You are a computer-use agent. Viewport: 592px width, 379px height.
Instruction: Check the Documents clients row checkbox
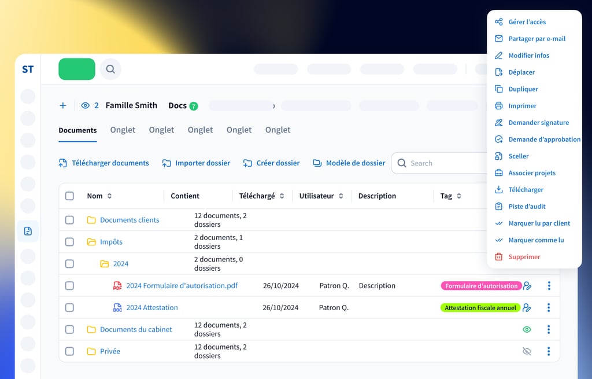click(69, 220)
